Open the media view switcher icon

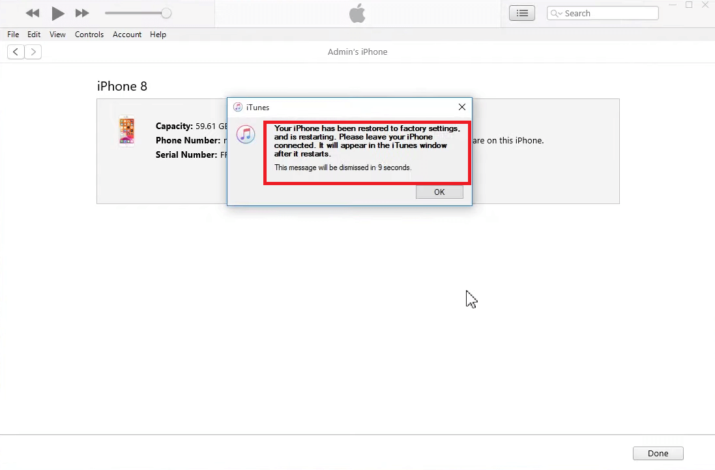(x=521, y=12)
